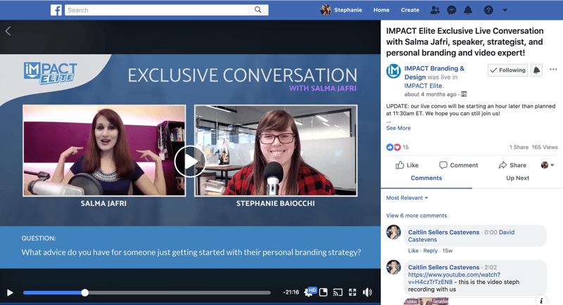Cast the video to a device

[338, 292]
